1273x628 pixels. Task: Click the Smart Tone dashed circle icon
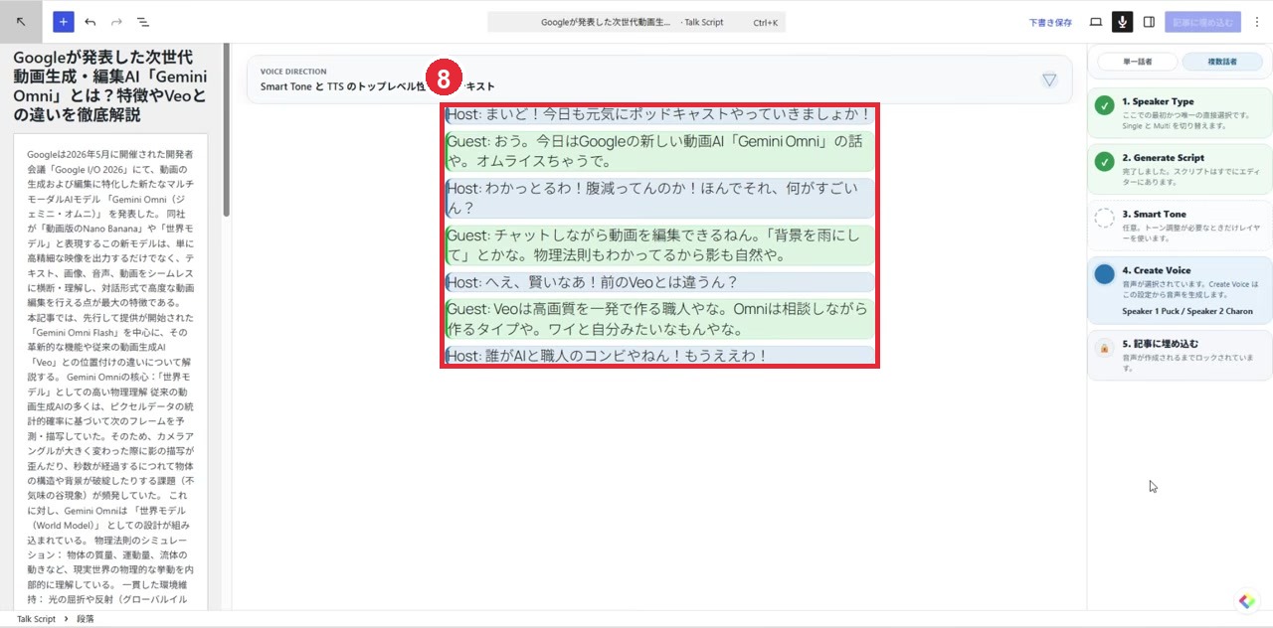[1104, 218]
